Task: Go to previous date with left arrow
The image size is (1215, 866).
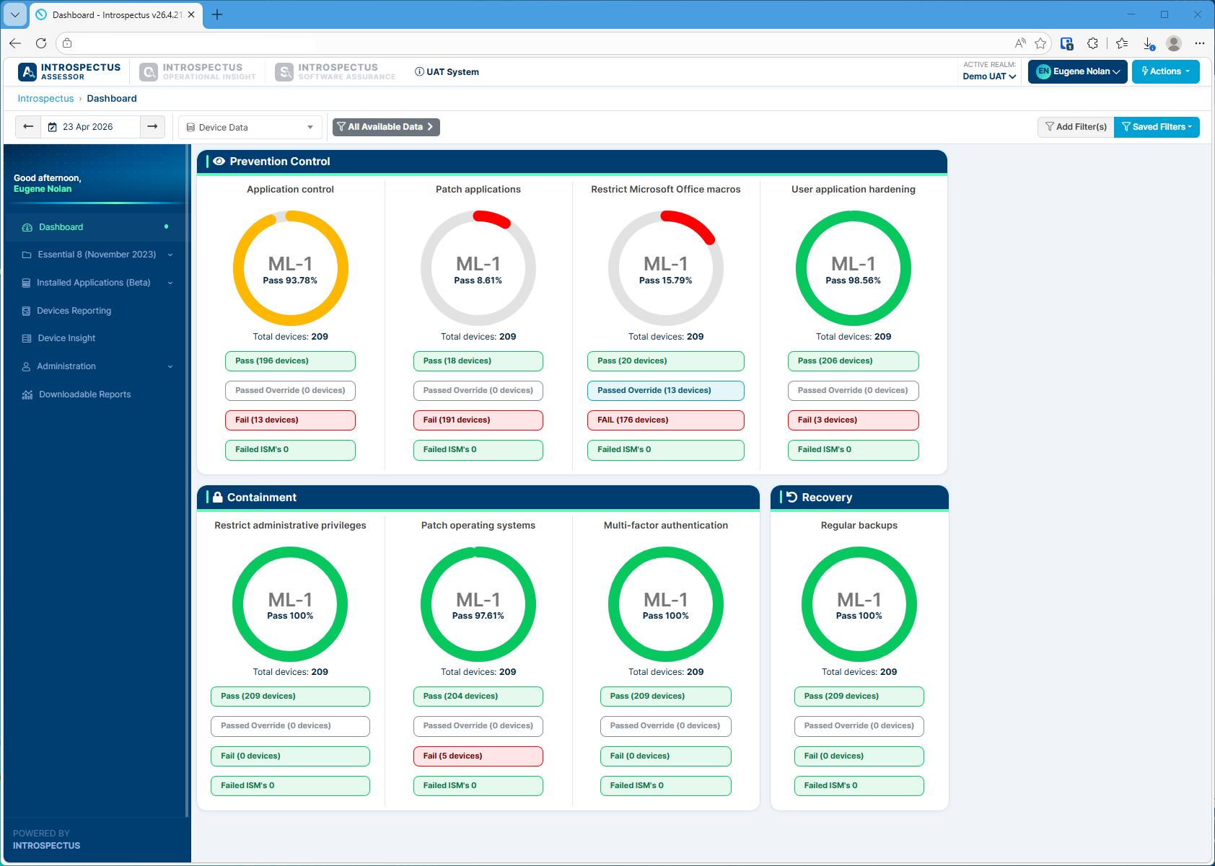Action: tap(28, 127)
